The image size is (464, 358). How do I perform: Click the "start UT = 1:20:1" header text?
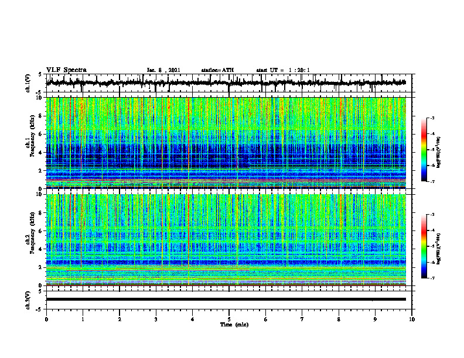click(x=283, y=70)
